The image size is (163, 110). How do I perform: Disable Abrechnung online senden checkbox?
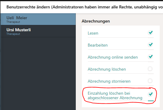[x=150, y=57]
